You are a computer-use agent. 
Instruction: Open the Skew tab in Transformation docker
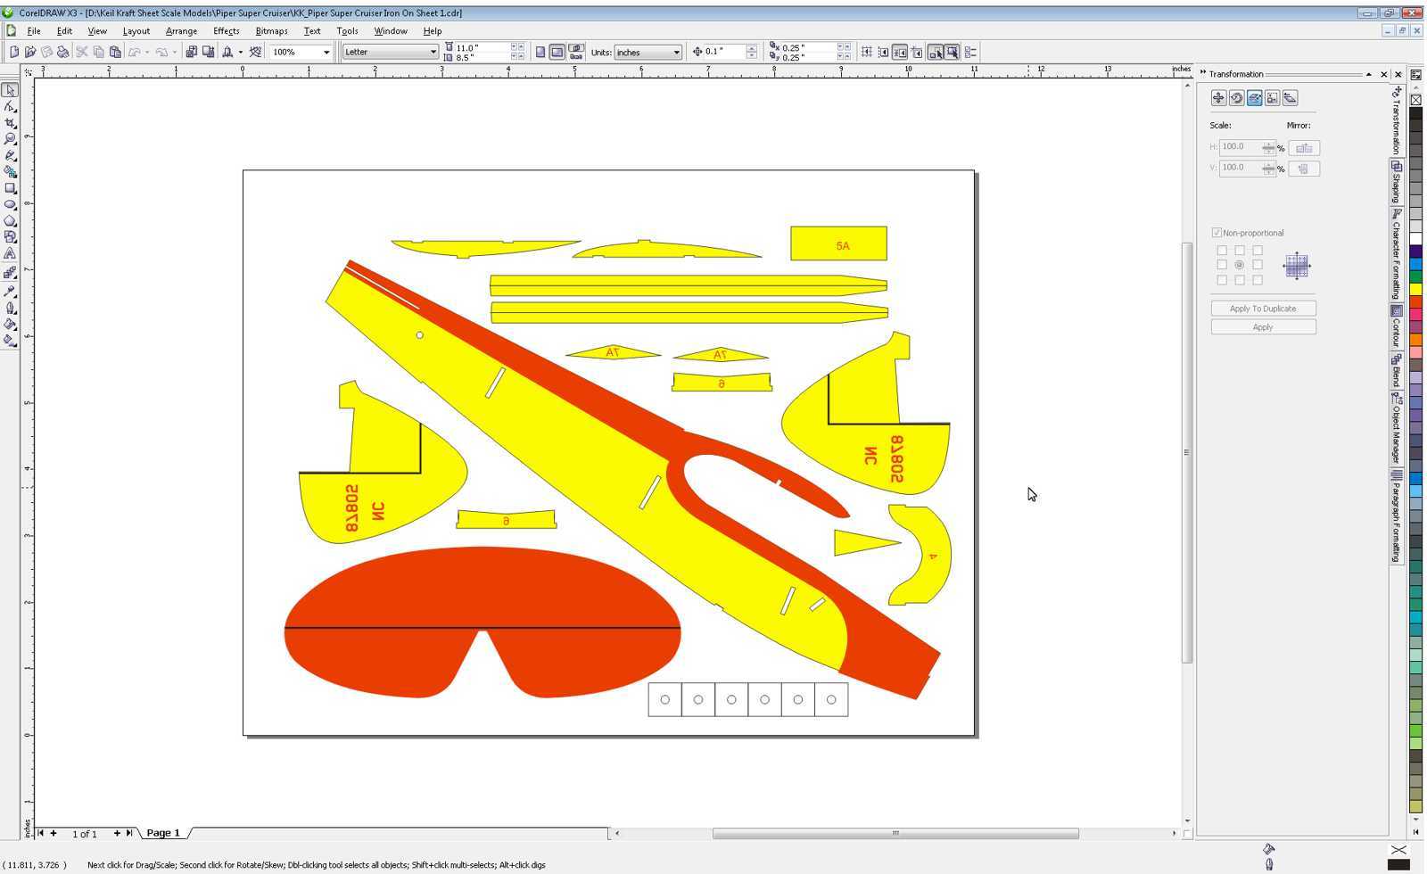(x=1290, y=98)
